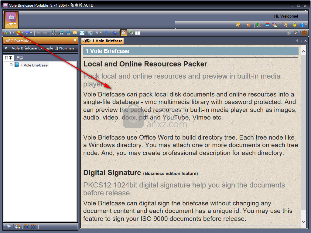This screenshot has height=233, width=311.
Task: Click the grayed forward arrow in toolbar
Action: click(45, 33)
